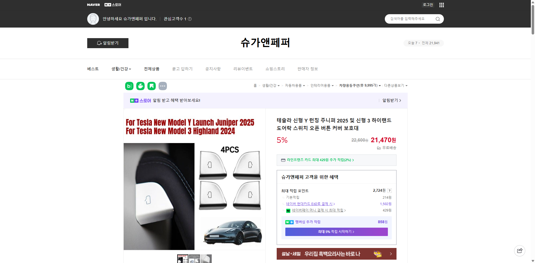Open the max points question mark tooltip
This screenshot has width=535, height=263.
(389, 190)
